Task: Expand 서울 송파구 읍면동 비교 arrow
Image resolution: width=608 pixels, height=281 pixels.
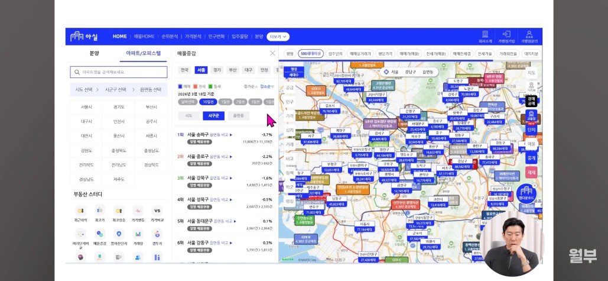Action: 231,134
